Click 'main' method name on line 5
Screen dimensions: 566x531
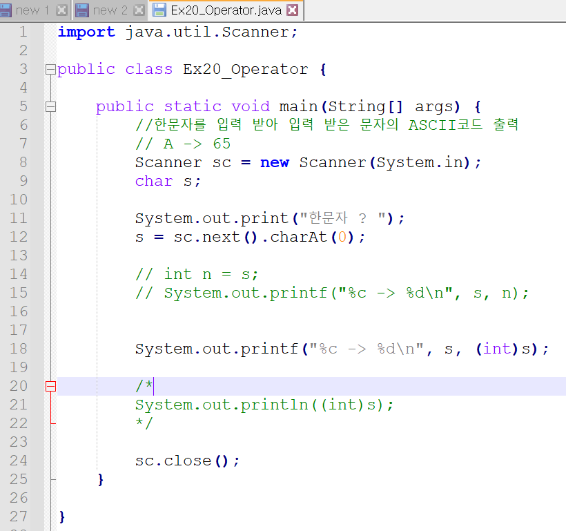click(x=298, y=106)
